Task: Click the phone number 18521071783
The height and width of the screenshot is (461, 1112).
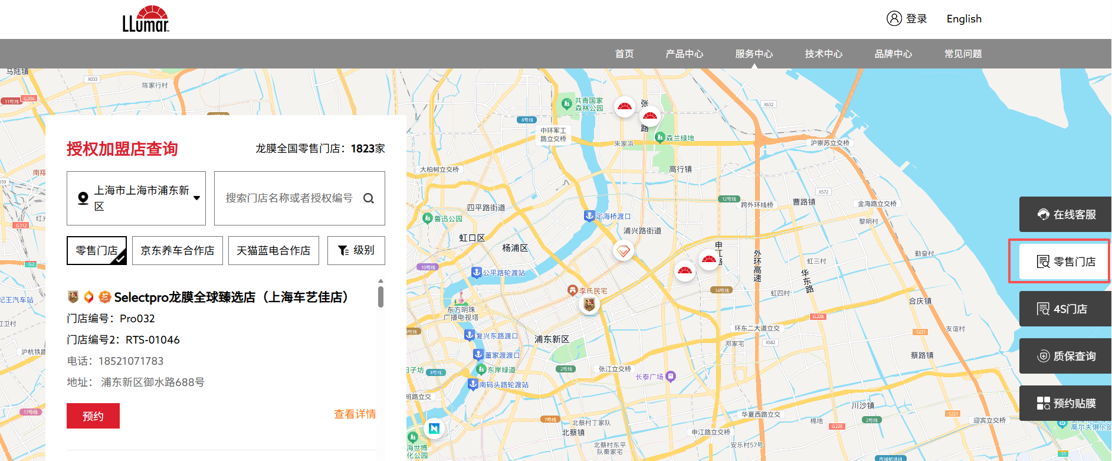Action: 131,361
